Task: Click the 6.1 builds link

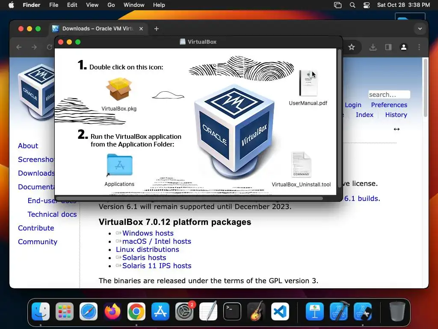Action: point(361,198)
